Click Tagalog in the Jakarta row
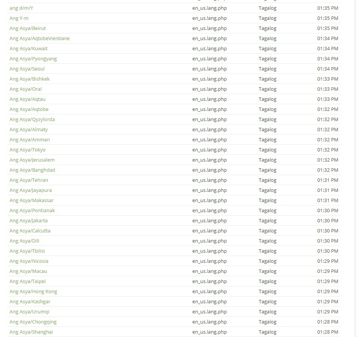This screenshot has width=361, height=337. pyautogui.click(x=268, y=220)
